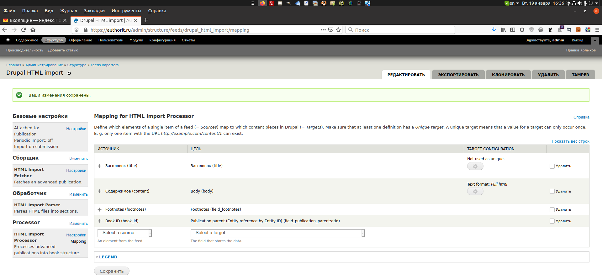The width and height of the screenshot is (602, 280).
Task: Switch to the Удалить tab
Action: coord(548,75)
